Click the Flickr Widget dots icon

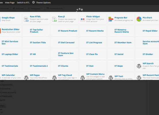coord(83,19)
